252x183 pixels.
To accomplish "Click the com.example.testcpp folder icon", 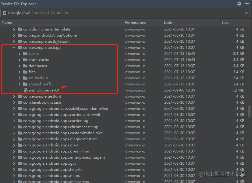I will pyautogui.click(x=20, y=48).
